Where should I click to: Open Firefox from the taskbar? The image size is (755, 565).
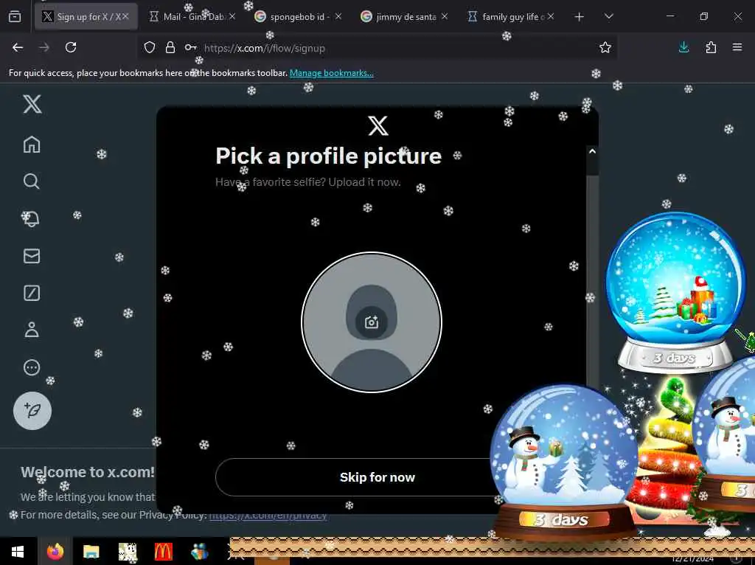[55, 552]
